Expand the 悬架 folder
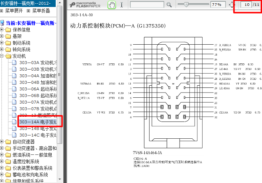 click(1, 36)
